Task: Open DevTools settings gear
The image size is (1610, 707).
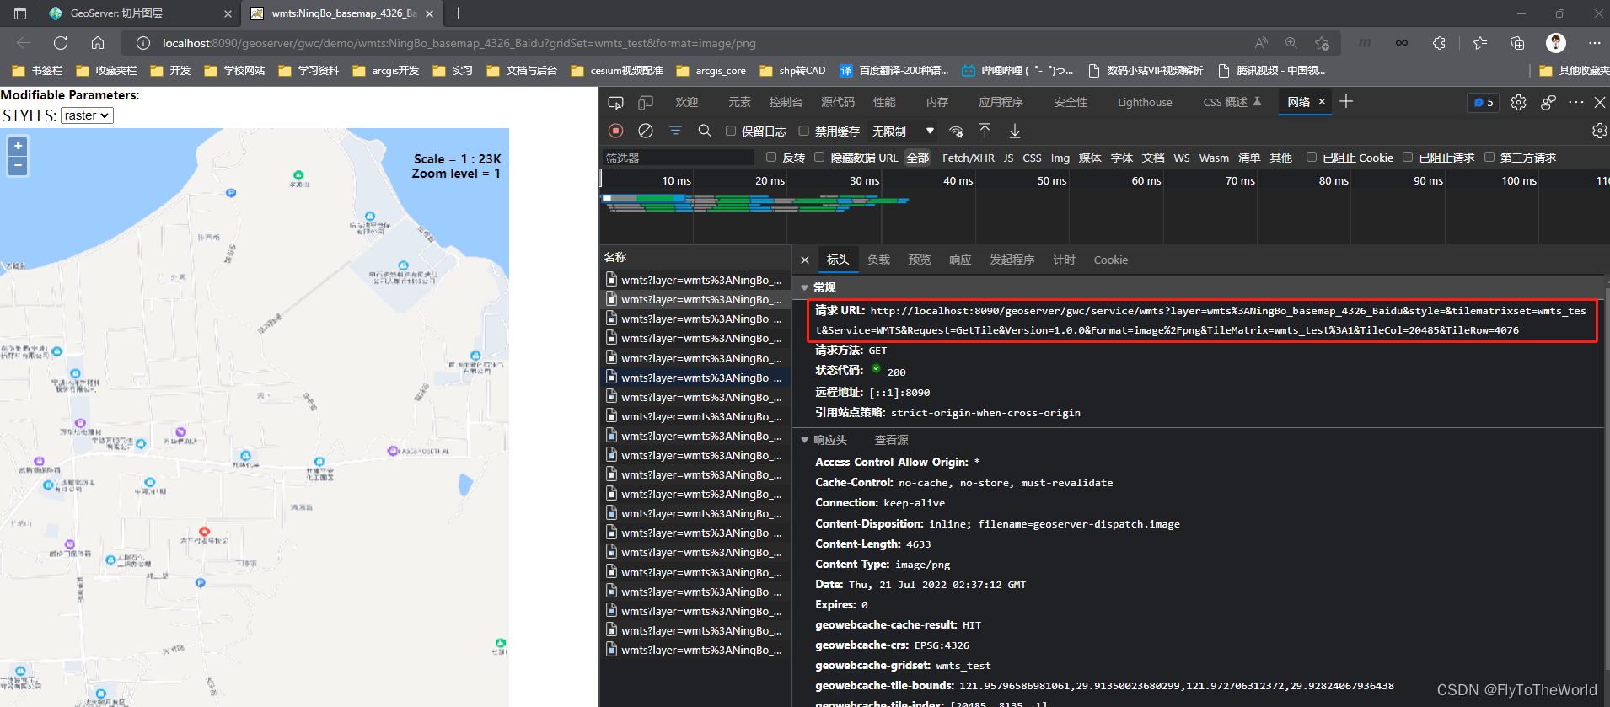Action: click(x=1518, y=102)
